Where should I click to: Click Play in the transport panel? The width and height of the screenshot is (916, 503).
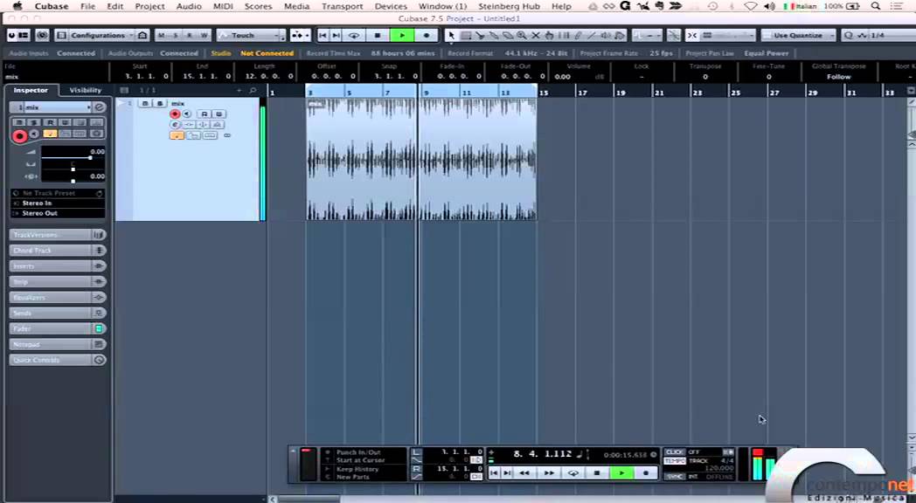[621, 473]
